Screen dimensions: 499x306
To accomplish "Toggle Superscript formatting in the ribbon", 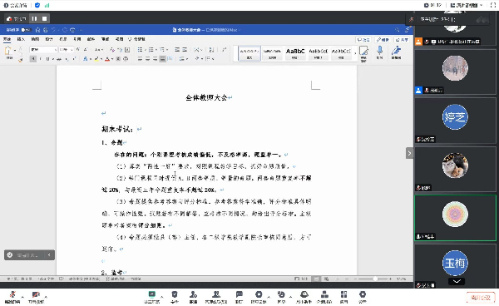I will pos(74,59).
